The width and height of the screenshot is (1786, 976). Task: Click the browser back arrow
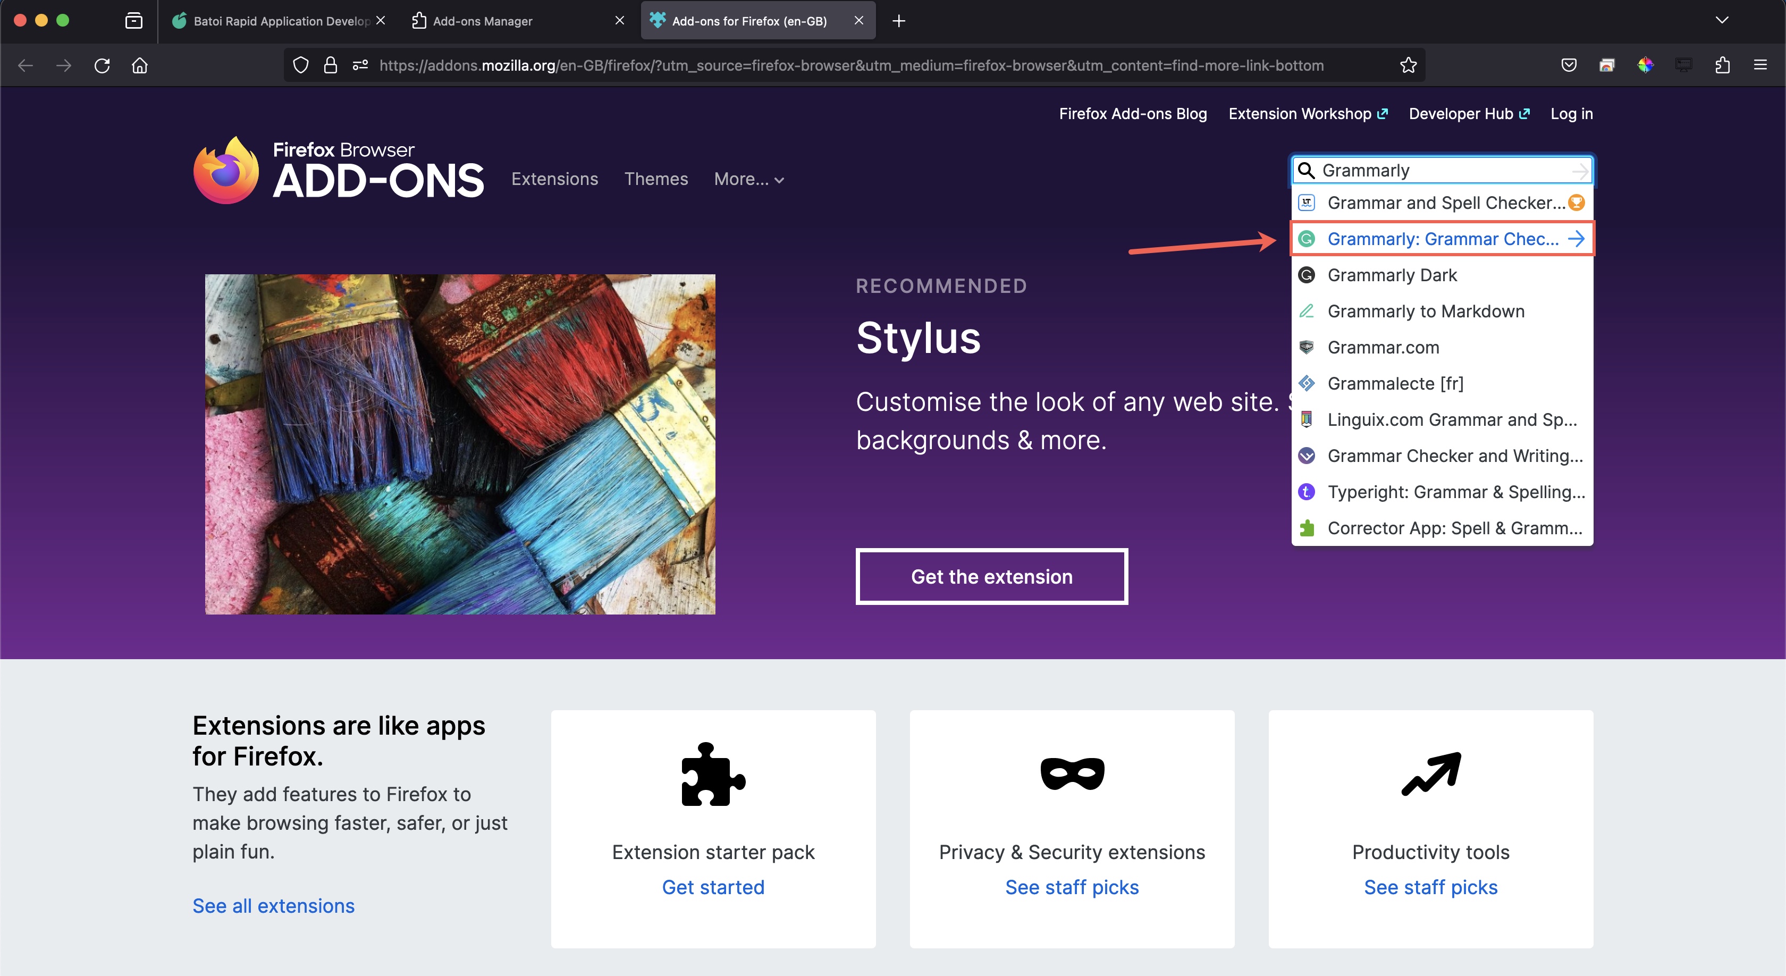tap(26, 65)
